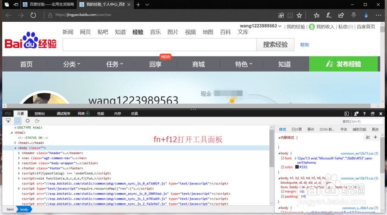Open reading view book icon
Image resolution: width=387 pixels, height=215 pixels.
290,15
